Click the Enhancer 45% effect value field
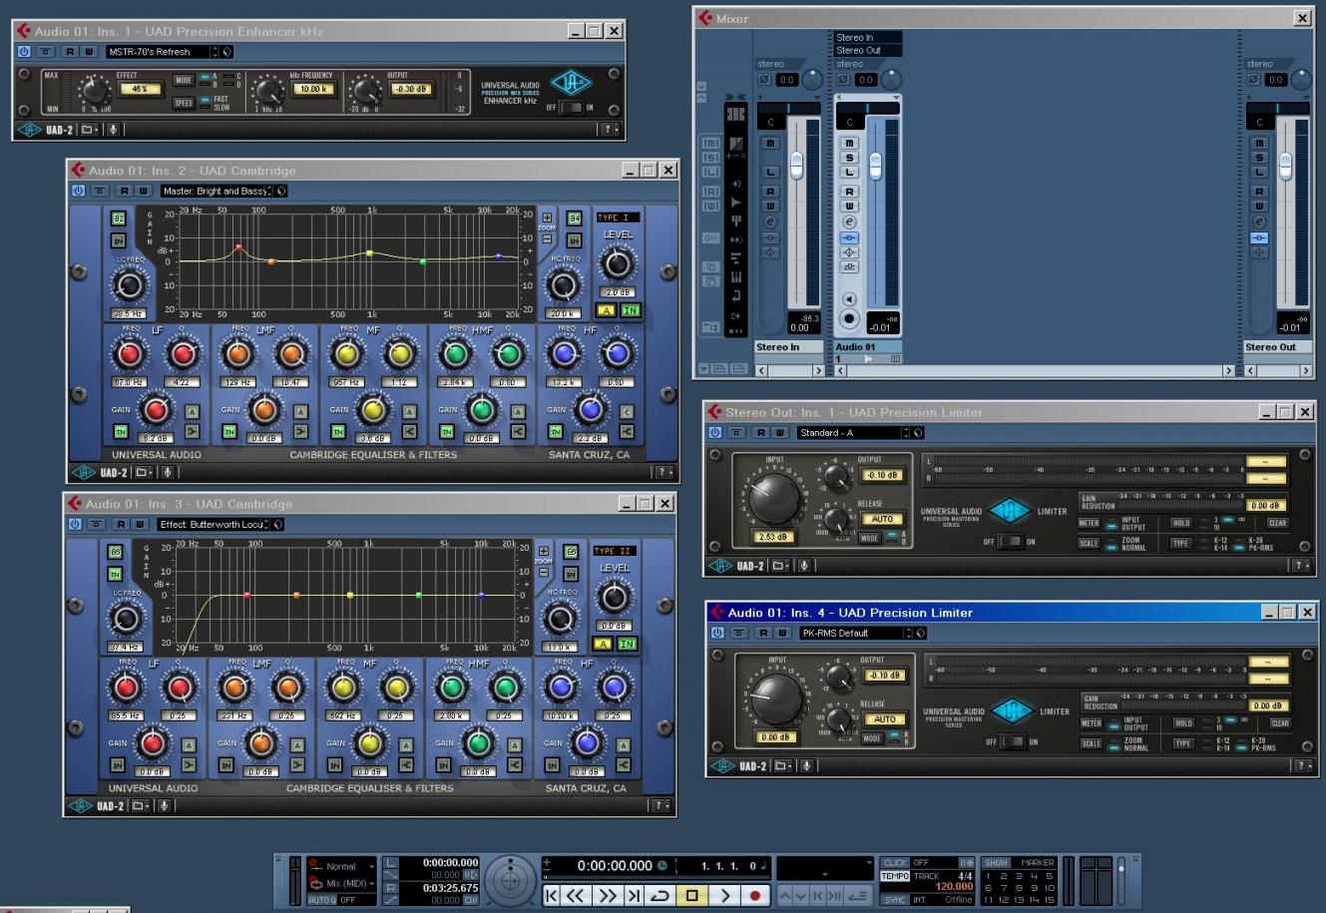The height and width of the screenshot is (913, 1326). (x=140, y=89)
